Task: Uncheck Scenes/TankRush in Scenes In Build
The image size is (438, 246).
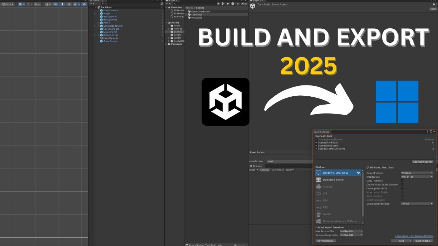Action: [x=317, y=142]
